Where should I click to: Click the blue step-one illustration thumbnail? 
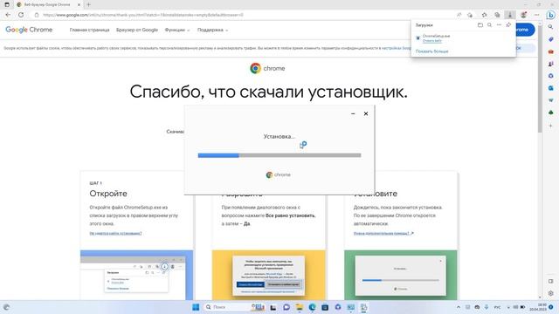point(136,275)
